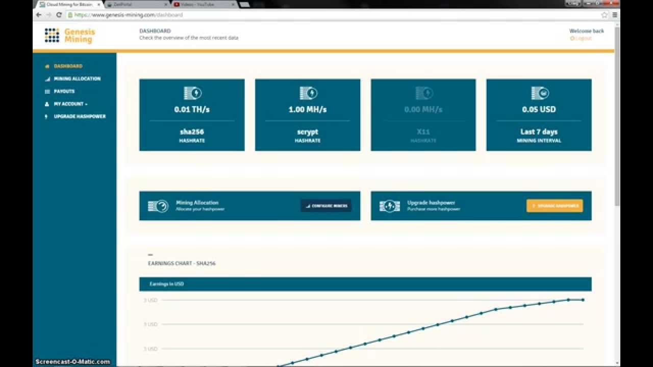Image resolution: width=653 pixels, height=367 pixels.
Task: Close the ZenPortal browser tab
Action: (166, 5)
